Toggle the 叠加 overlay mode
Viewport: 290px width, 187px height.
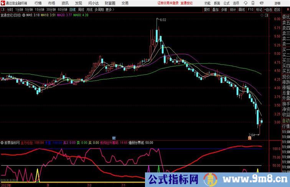[216, 10]
